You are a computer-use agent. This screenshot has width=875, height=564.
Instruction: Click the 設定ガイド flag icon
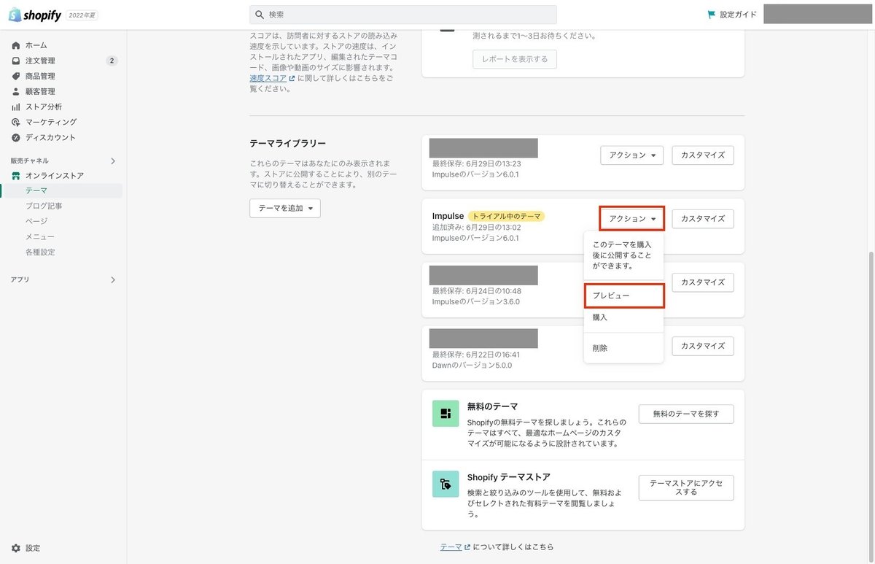coord(711,15)
